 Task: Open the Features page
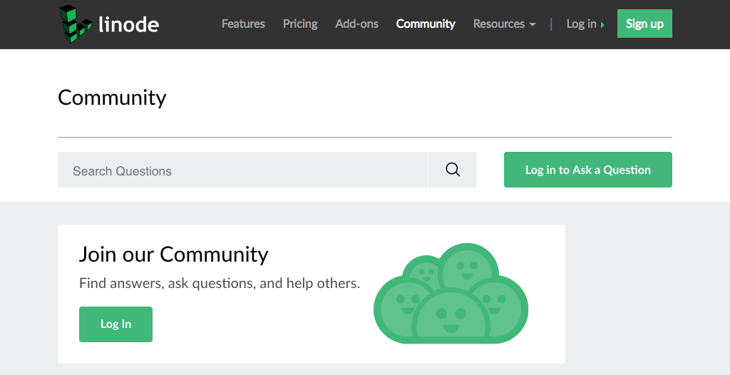[x=243, y=24]
